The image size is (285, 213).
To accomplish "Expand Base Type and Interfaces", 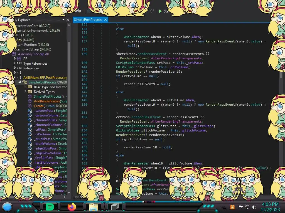I will tap(25, 87).
